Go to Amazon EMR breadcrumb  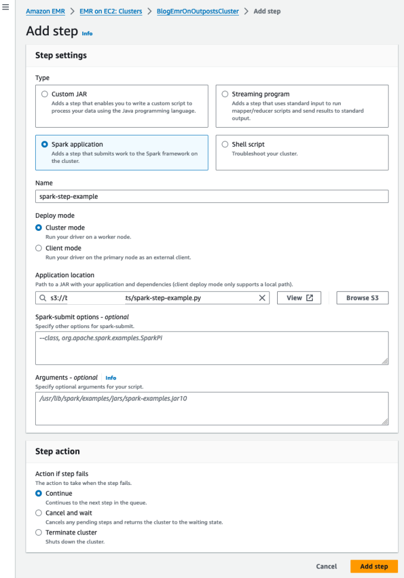click(45, 11)
